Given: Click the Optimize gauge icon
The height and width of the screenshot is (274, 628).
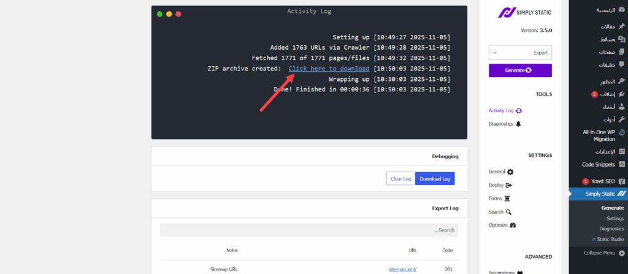Looking at the screenshot, I should [x=513, y=226].
